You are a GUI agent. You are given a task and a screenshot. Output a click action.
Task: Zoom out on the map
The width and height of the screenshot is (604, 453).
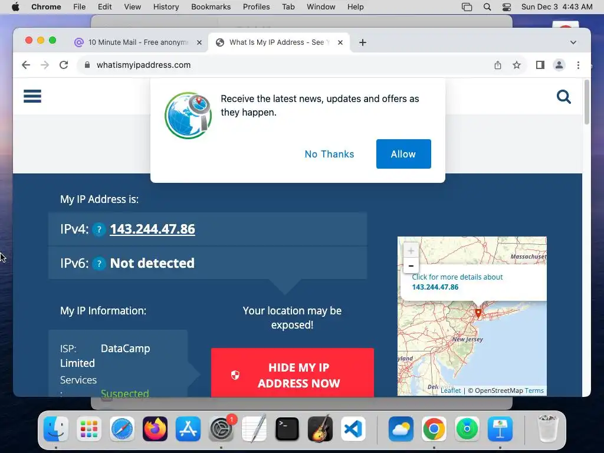pyautogui.click(x=411, y=266)
